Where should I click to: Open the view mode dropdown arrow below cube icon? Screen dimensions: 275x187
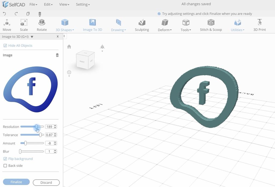click(x=102, y=51)
